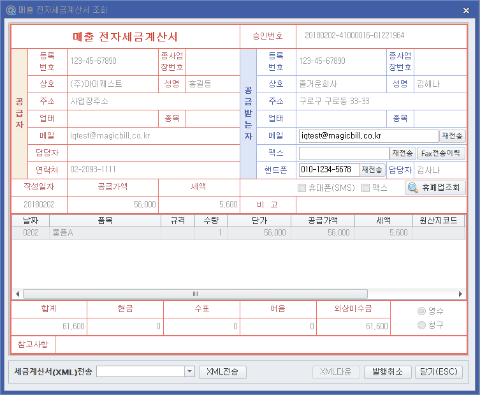Screen dimensions: 480x395
Task: Click the 승인번호 value 20180202-41000016-01221964
Action: 354,36
